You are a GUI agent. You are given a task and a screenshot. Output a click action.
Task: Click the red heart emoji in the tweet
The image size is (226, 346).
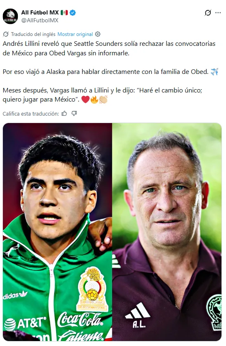pos(86,100)
